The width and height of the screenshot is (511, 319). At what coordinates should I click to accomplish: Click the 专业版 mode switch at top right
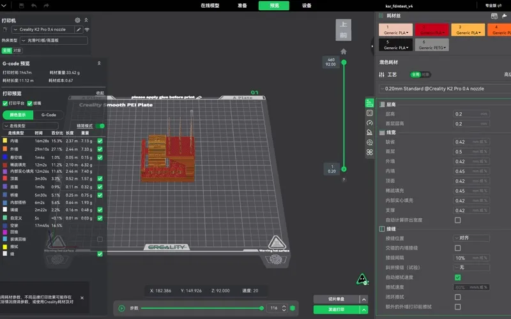point(493,6)
